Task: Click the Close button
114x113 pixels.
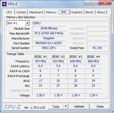Action: pos(100,106)
